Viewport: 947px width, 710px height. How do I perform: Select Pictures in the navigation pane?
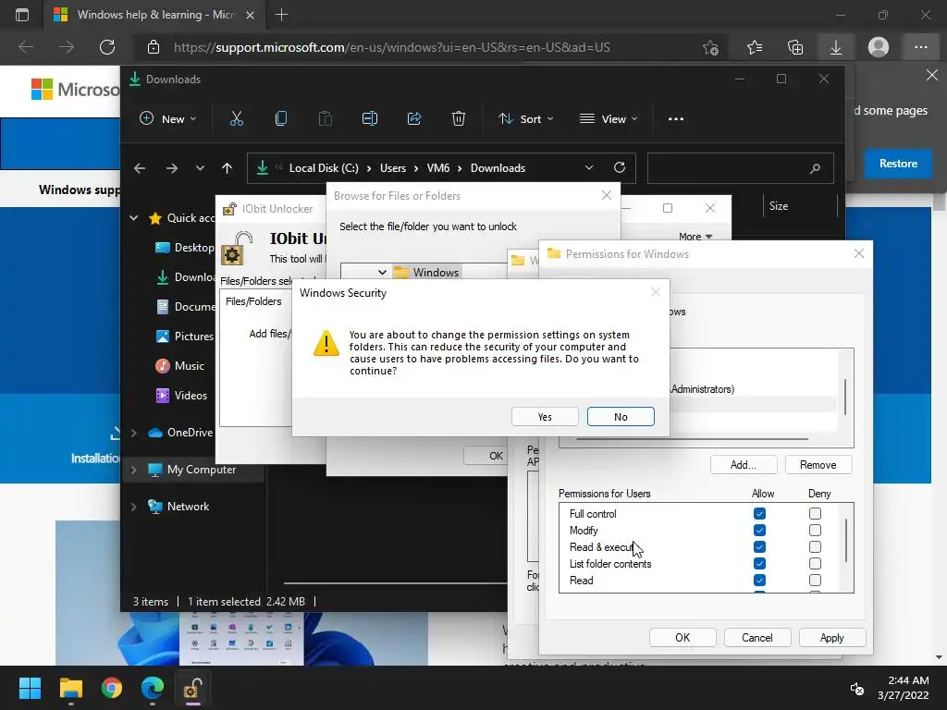[x=184, y=337]
